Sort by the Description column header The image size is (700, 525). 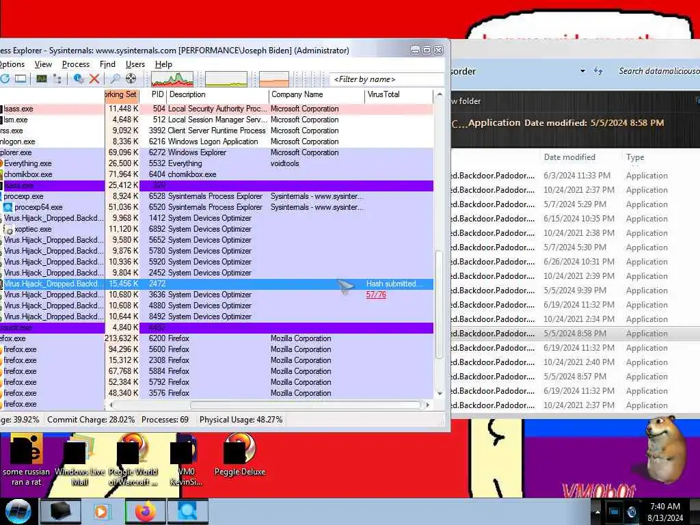point(217,94)
